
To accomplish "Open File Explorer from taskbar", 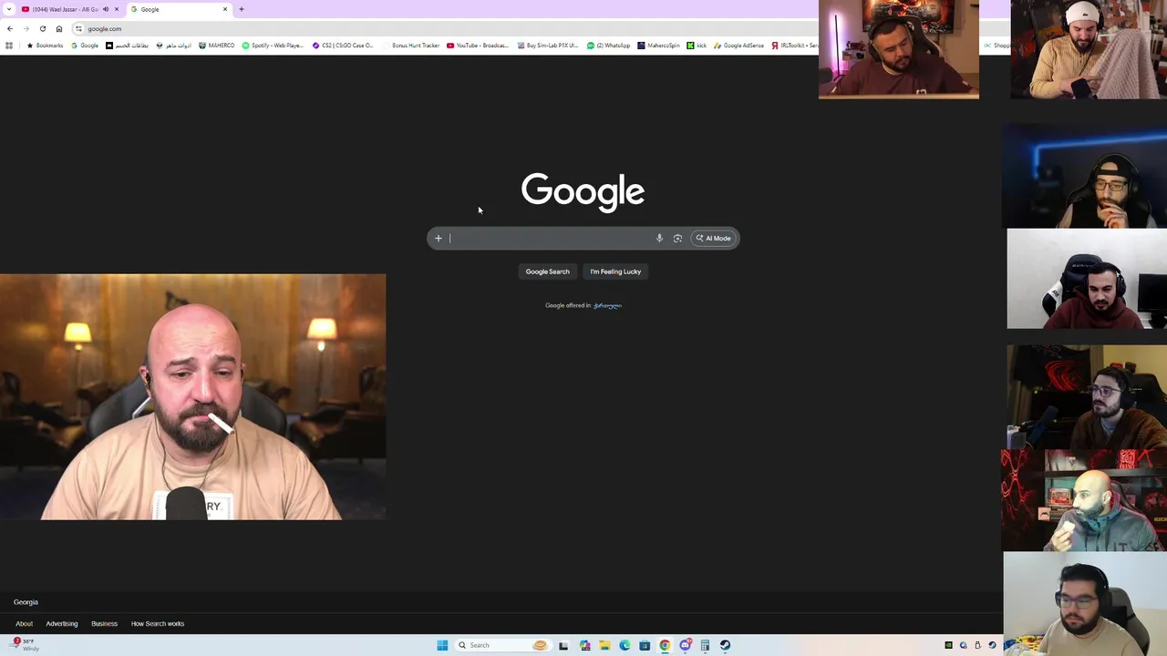I will click(x=604, y=645).
